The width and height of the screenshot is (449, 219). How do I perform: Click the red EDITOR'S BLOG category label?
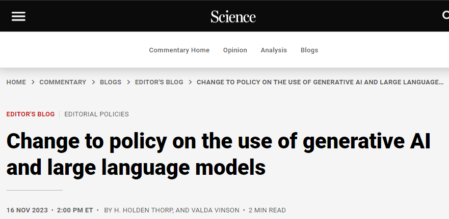click(x=31, y=114)
